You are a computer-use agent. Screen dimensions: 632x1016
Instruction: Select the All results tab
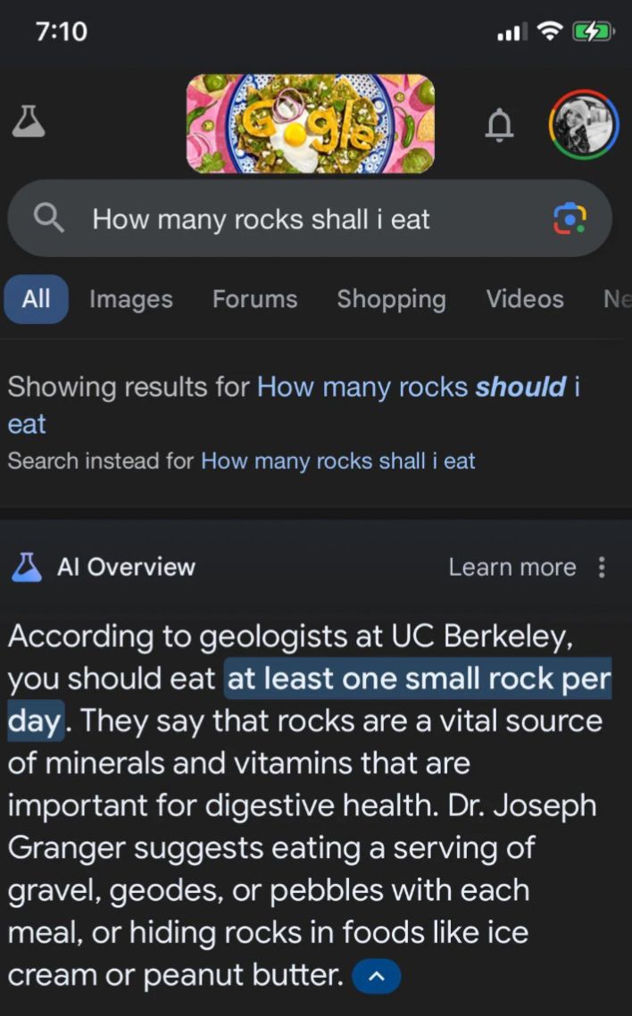36,298
